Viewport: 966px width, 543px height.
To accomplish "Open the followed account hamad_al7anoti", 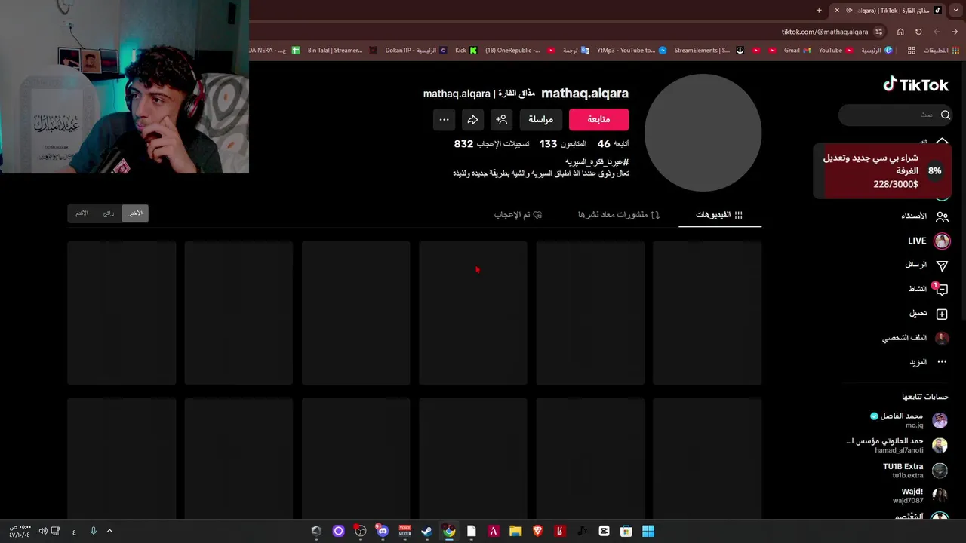I will point(897,445).
